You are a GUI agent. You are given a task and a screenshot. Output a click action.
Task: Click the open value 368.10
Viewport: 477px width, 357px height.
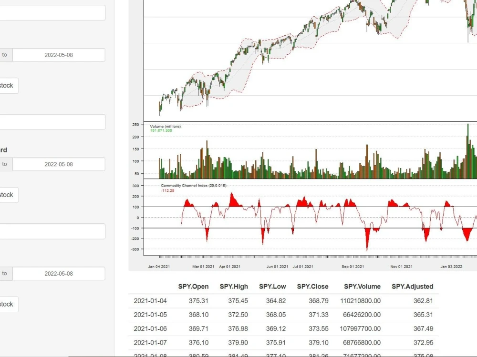point(198,315)
